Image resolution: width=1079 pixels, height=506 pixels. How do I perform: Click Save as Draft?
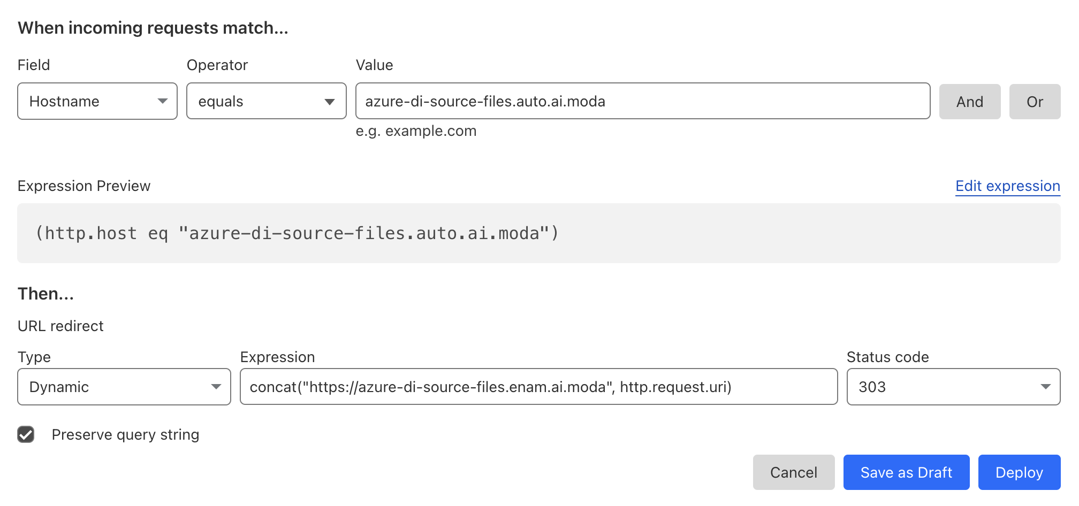(906, 472)
